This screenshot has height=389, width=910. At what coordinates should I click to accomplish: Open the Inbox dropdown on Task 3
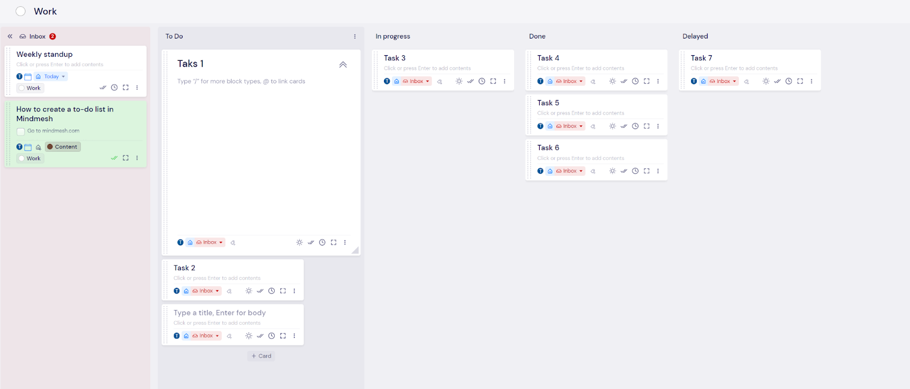point(416,81)
